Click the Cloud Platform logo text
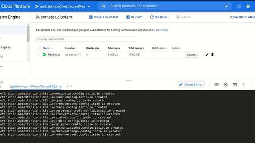This screenshot has width=255, height=143. [x=15, y=6]
